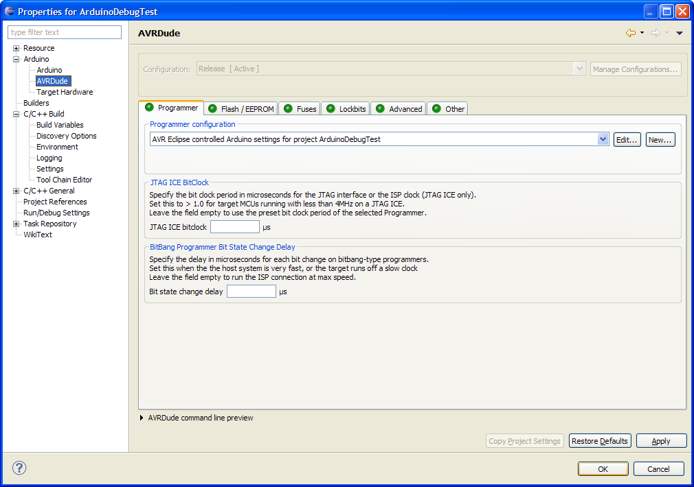Select the Lockbits tab
This screenshot has width=694, height=487.
(346, 109)
